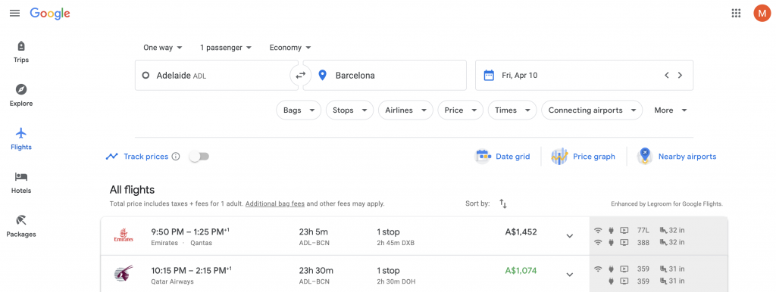Click legroom seat icon on 77L row
The width and height of the screenshot is (776, 292).
(x=663, y=230)
